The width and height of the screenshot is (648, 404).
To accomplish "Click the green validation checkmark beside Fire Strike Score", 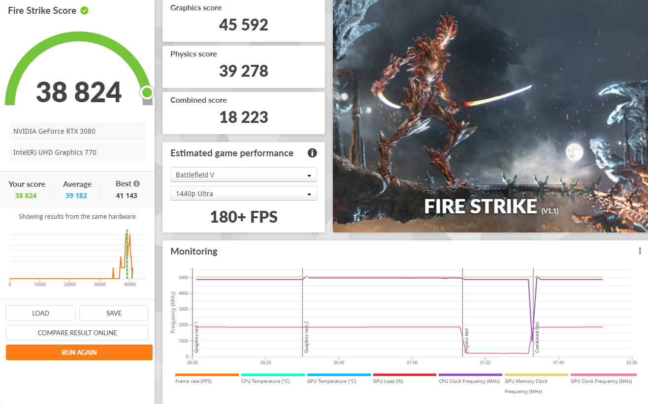I will point(84,10).
